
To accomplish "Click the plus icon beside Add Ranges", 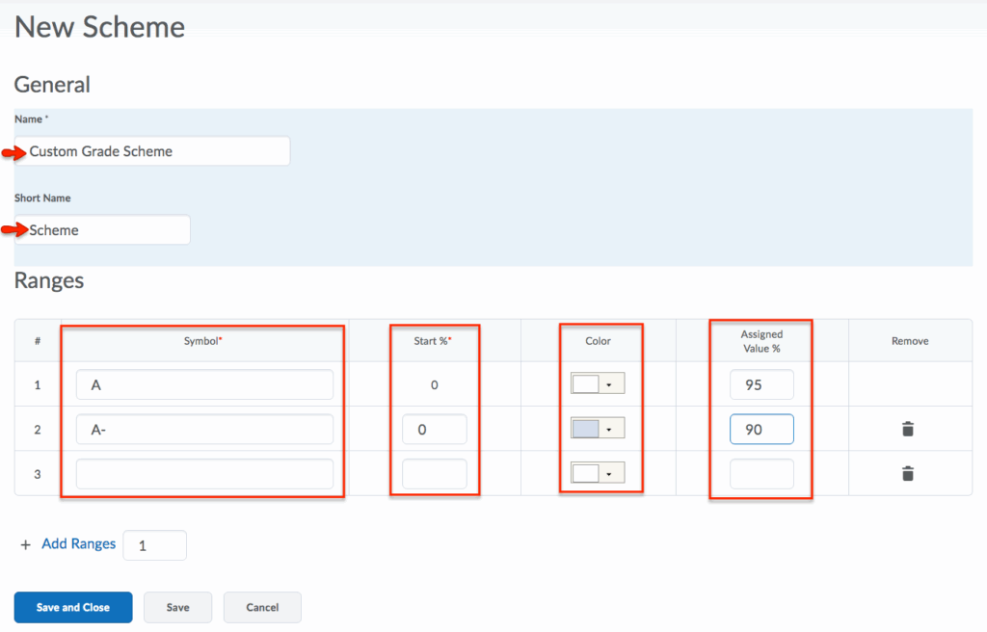I will 25,545.
